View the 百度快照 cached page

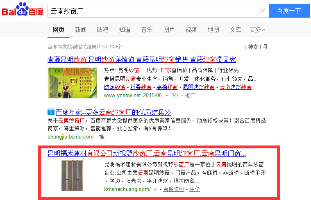[x=174, y=189]
